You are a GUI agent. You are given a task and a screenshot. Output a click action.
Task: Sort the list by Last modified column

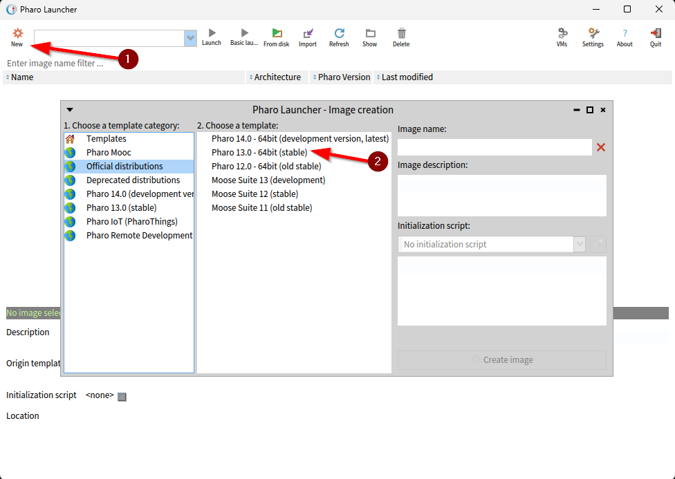(407, 77)
